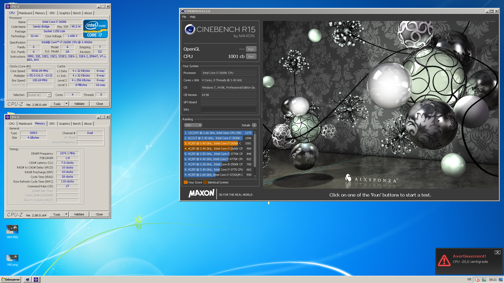This screenshot has height=283, width=504.
Task: Click Memory CPU-Z window title icon
Action: pos(8,117)
